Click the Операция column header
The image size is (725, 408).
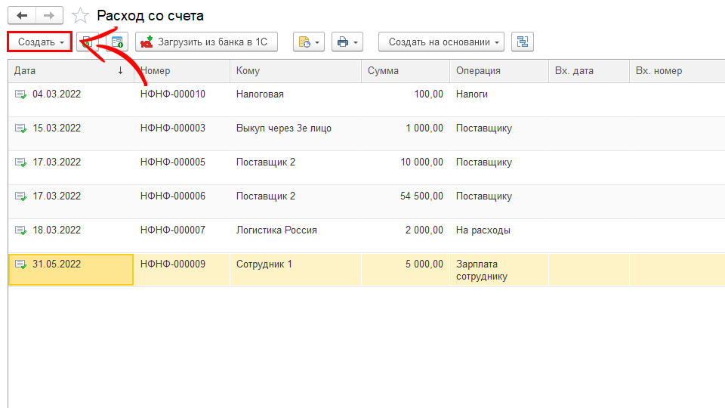[x=498, y=71]
